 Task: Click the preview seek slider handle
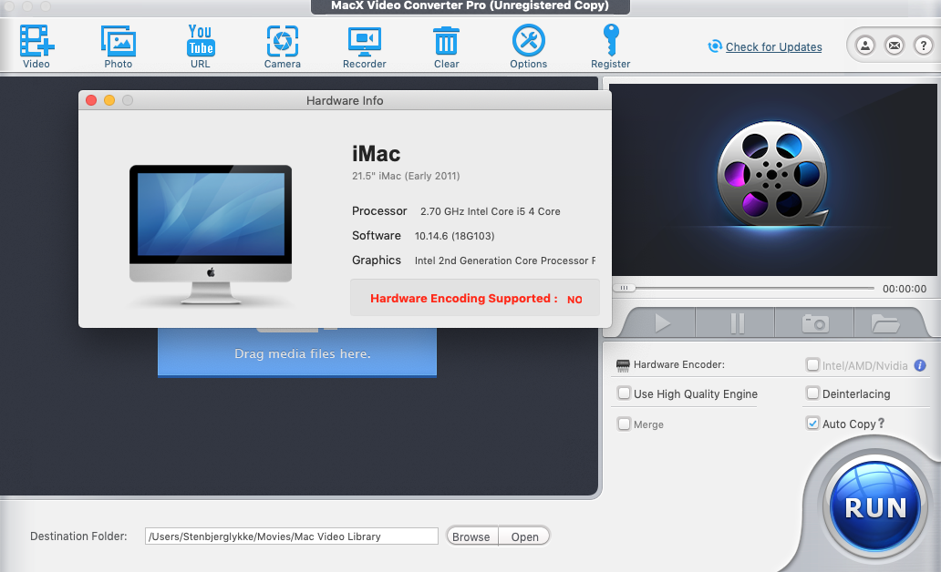click(624, 288)
